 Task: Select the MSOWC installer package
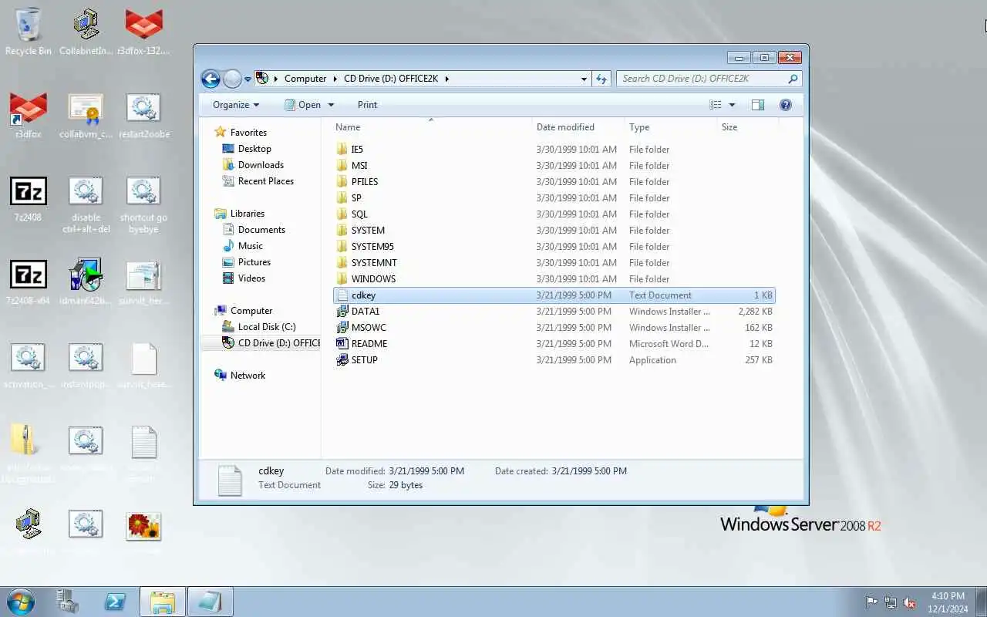(554, 328)
